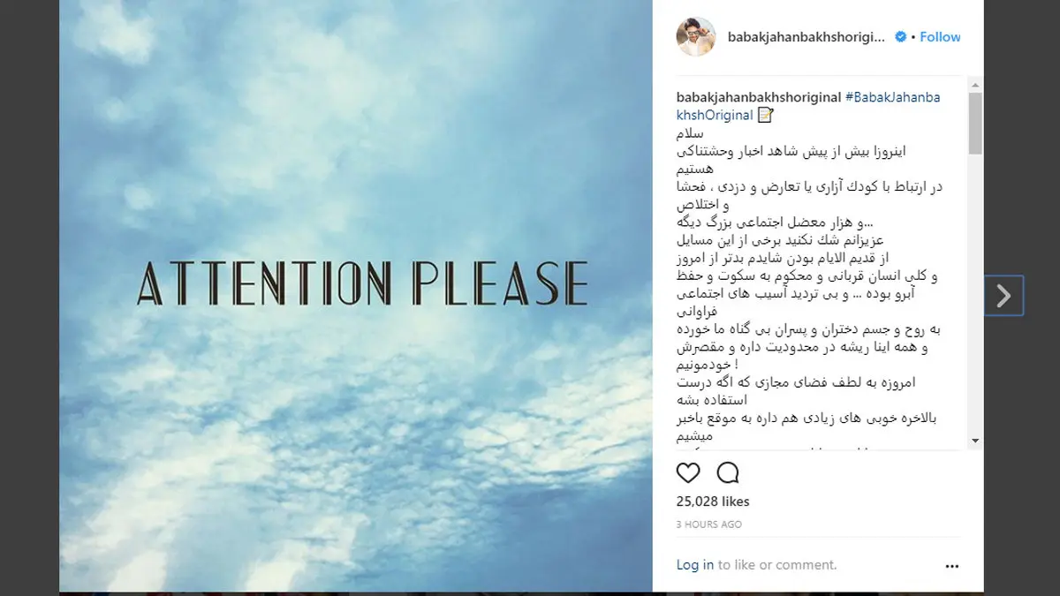Open the bold caption username link
1060x596 pixels.
[759, 97]
